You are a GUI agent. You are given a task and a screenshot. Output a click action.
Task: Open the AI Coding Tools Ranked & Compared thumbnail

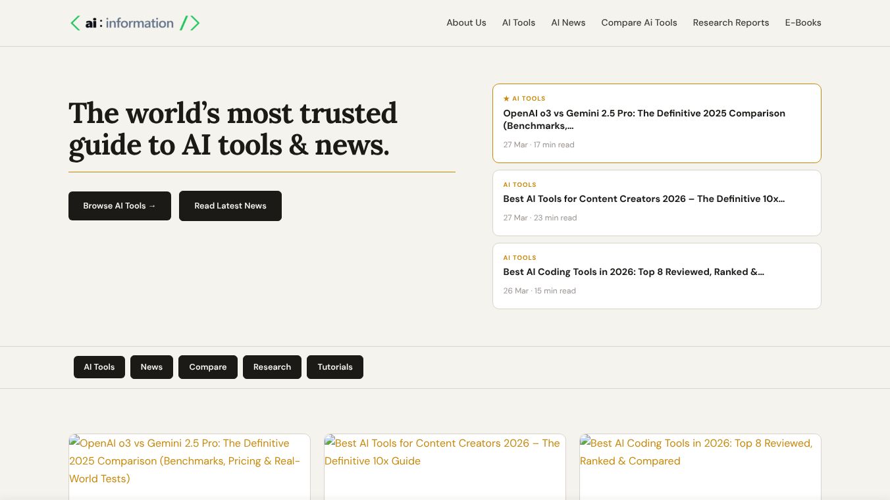[x=700, y=466]
